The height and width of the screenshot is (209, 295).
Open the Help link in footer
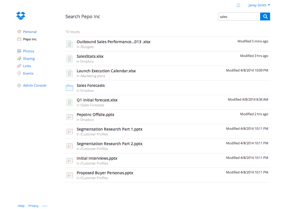click(x=21, y=206)
